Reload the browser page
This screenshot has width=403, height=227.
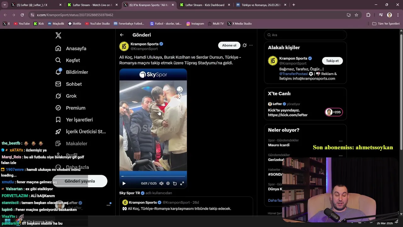coord(22,15)
